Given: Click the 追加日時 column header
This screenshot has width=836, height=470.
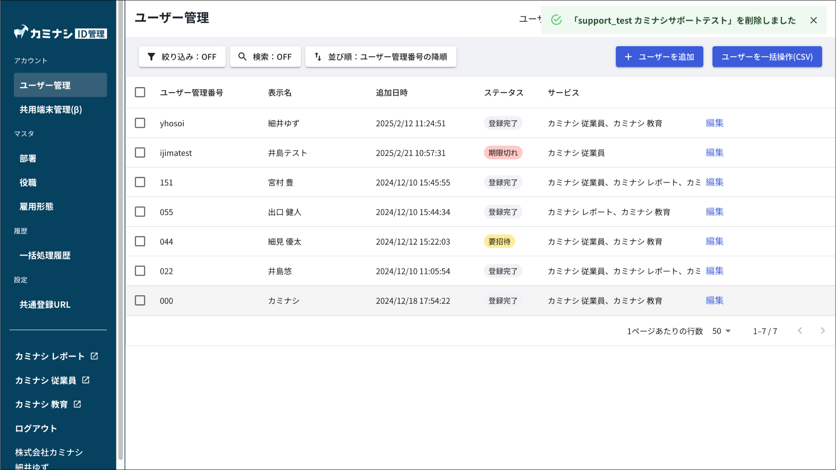Looking at the screenshot, I should coord(391,93).
